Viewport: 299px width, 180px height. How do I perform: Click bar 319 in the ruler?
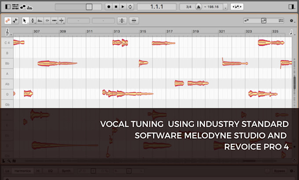(196, 31)
